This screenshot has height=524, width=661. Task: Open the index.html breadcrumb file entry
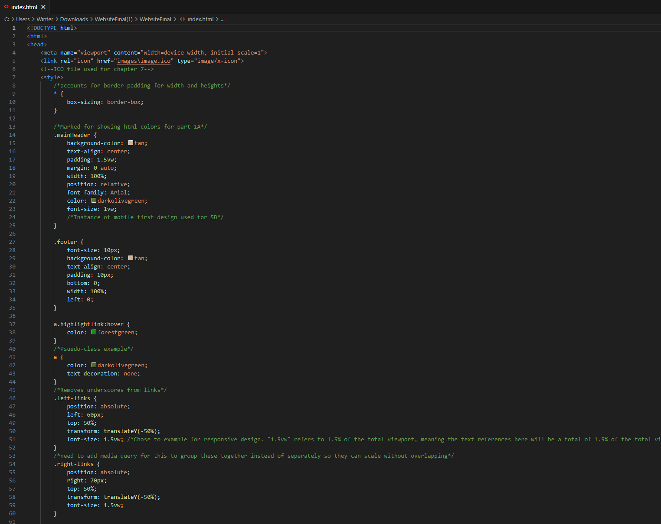pyautogui.click(x=200, y=19)
